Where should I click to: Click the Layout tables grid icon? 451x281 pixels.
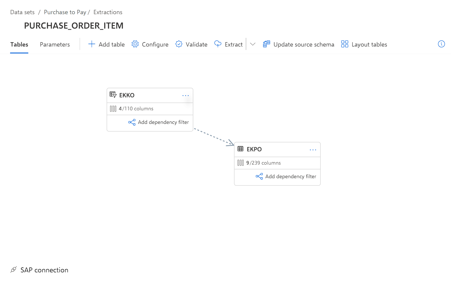click(x=345, y=44)
